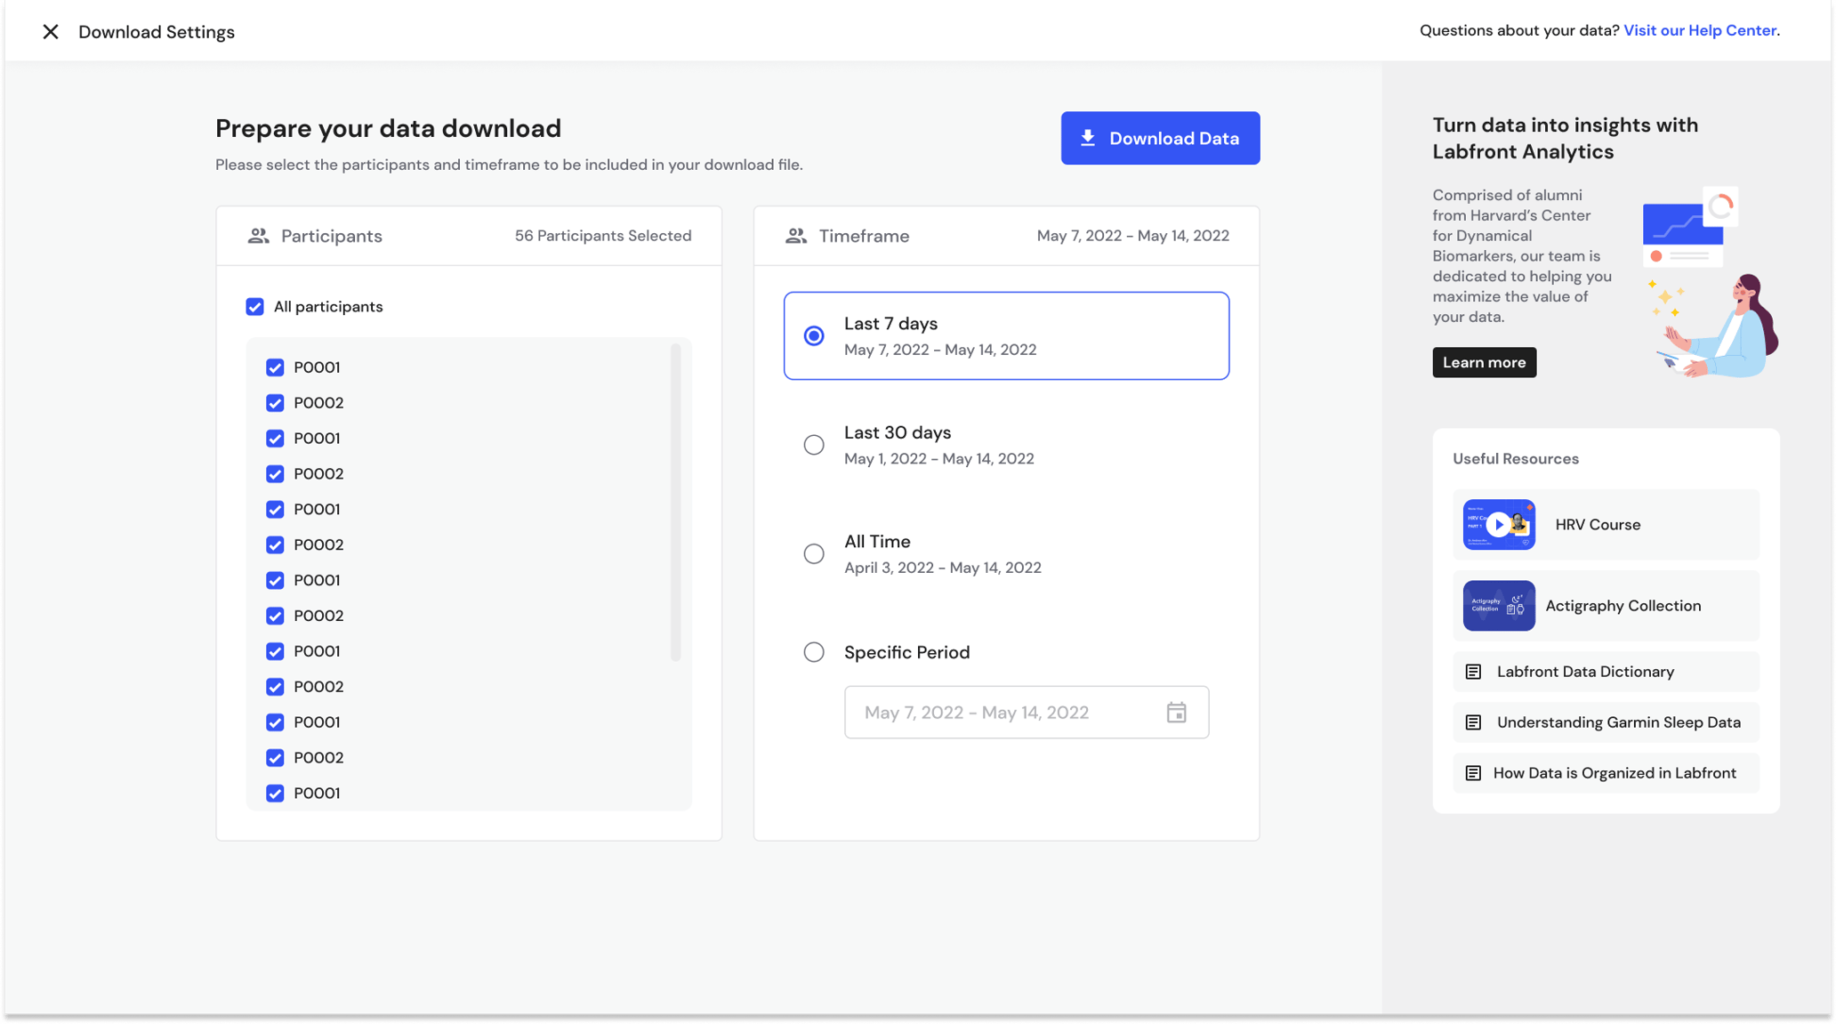Open the calendar icon for Specific Period
1836x1024 pixels.
(1177, 712)
